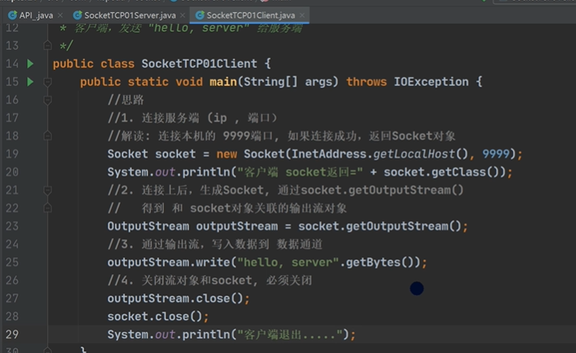This screenshot has width=576, height=353.
Task: Click getBytes() on line 25
Action: 380,262
